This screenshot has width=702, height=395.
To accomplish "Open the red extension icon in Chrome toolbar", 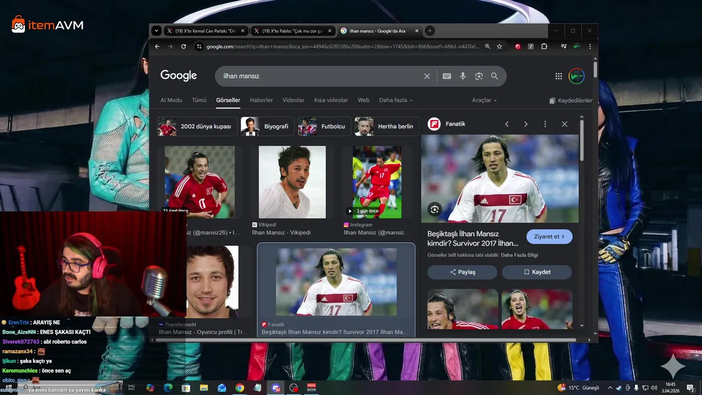I will pos(517,47).
